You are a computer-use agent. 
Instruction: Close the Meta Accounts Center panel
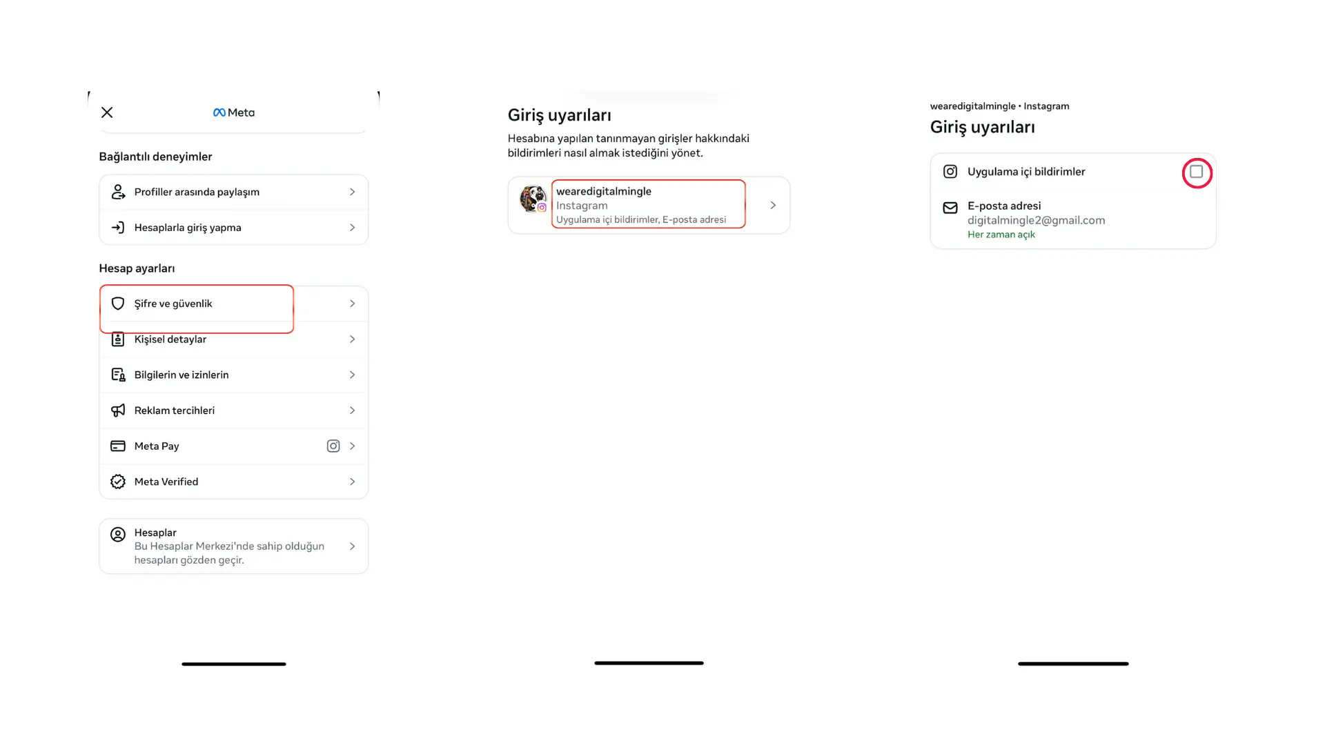[107, 112]
